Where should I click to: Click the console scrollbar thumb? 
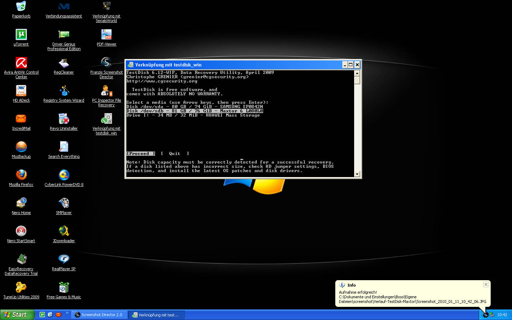(x=357, y=80)
